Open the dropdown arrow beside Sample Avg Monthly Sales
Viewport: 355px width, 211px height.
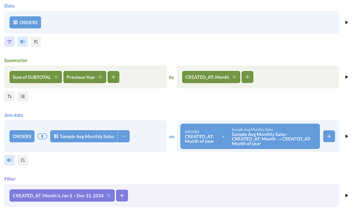[x=123, y=136]
